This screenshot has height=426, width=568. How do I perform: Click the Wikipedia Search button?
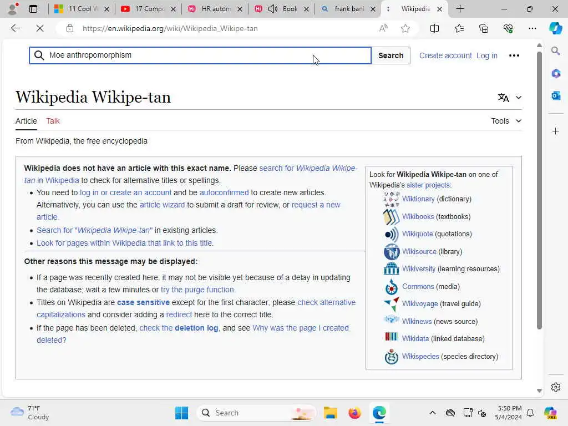coord(391,55)
